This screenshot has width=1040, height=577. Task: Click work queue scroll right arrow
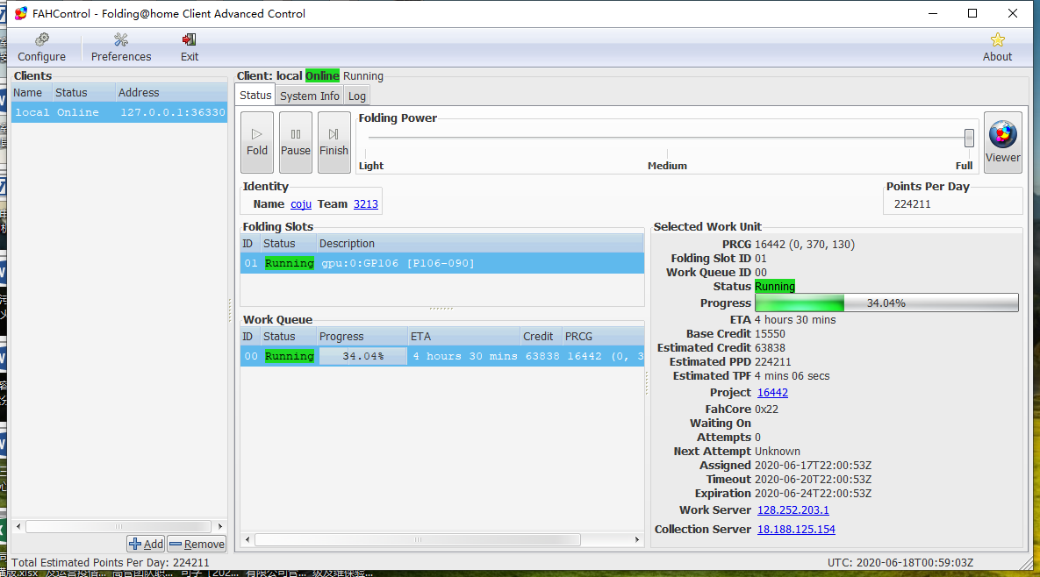637,540
